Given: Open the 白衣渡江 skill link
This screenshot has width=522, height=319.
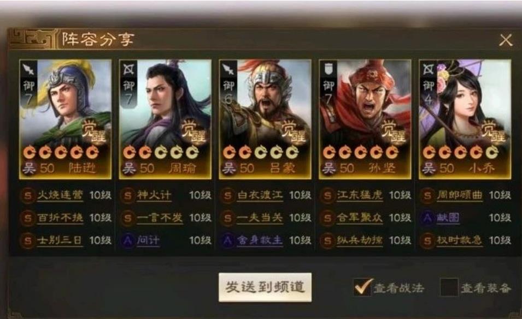Looking at the screenshot, I should click(x=260, y=195).
